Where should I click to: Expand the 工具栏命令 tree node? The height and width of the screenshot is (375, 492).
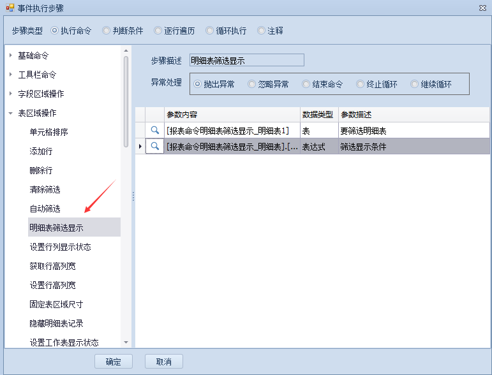11,75
